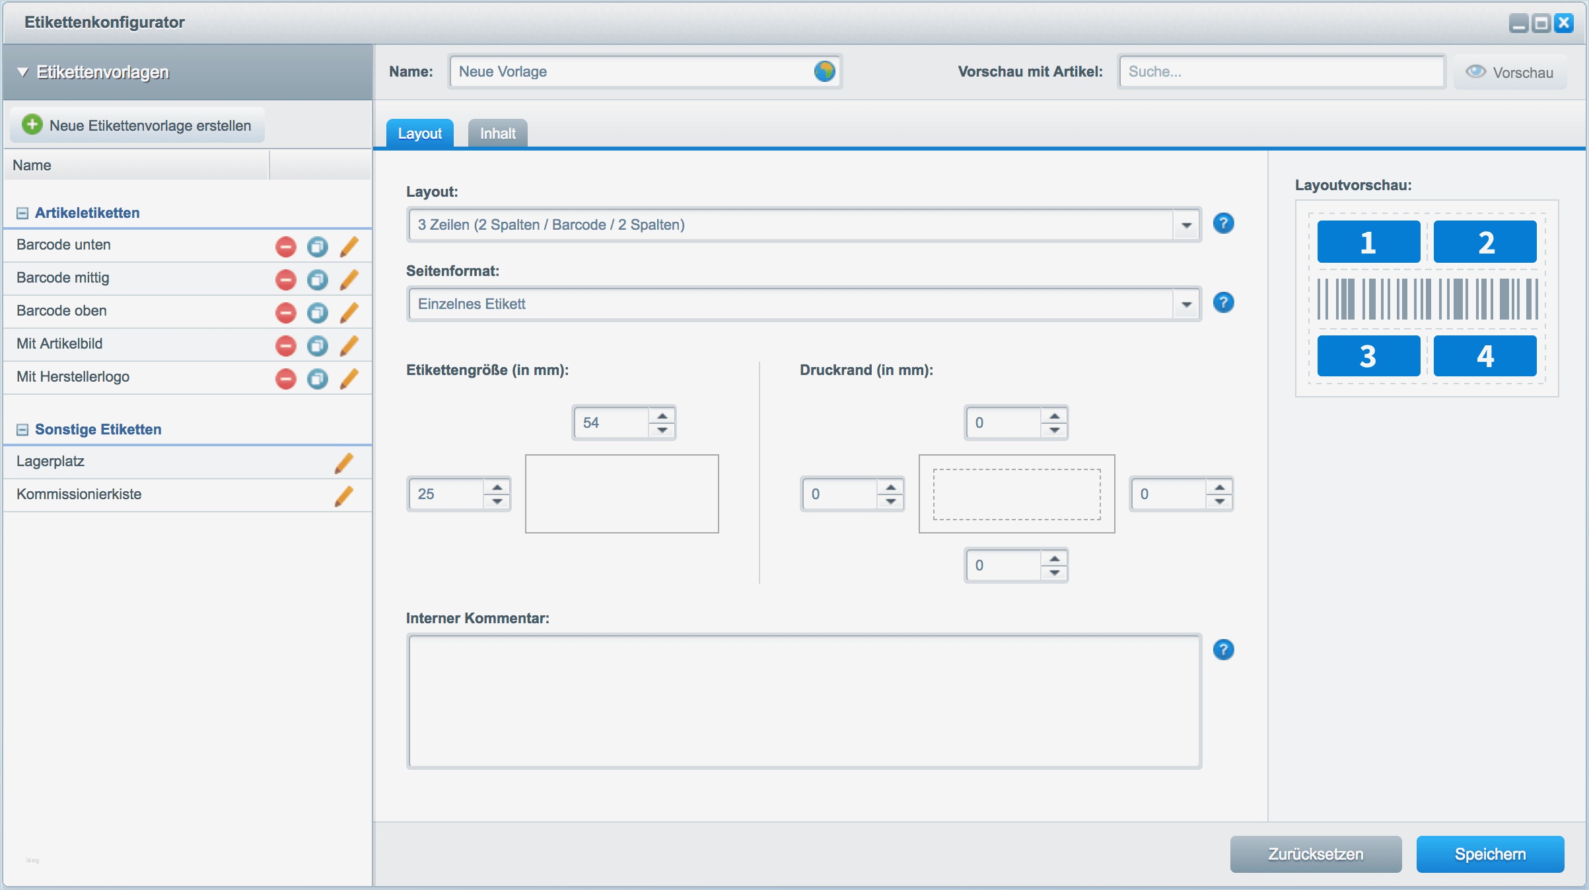Image resolution: width=1589 pixels, height=890 pixels.
Task: Click Neue Etikettenvorlage erstellen
Action: click(x=137, y=125)
